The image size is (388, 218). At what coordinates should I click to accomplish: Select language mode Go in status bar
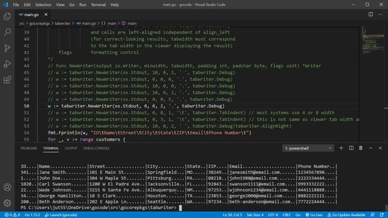pyautogui.click(x=298, y=215)
